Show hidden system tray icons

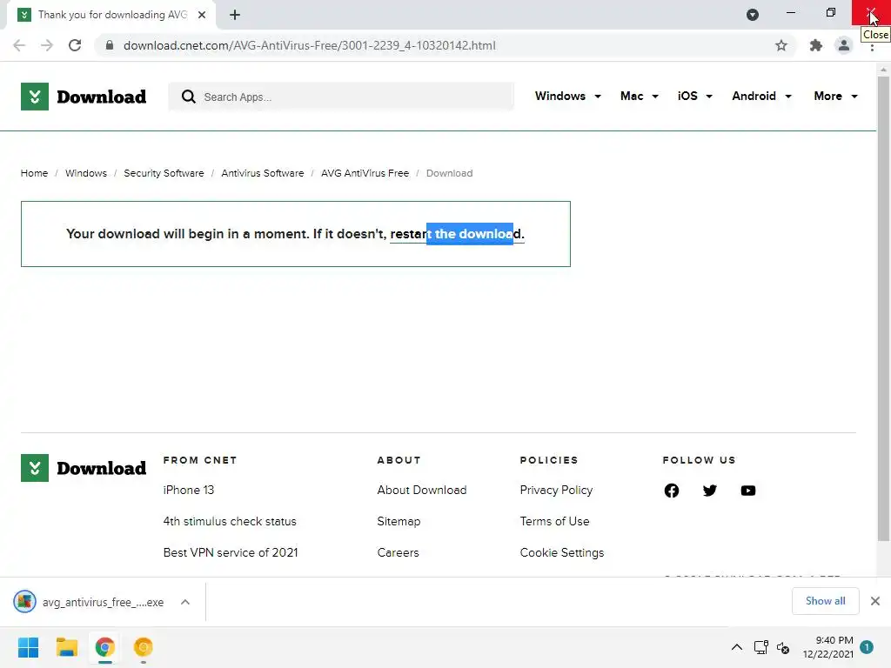pyautogui.click(x=736, y=647)
